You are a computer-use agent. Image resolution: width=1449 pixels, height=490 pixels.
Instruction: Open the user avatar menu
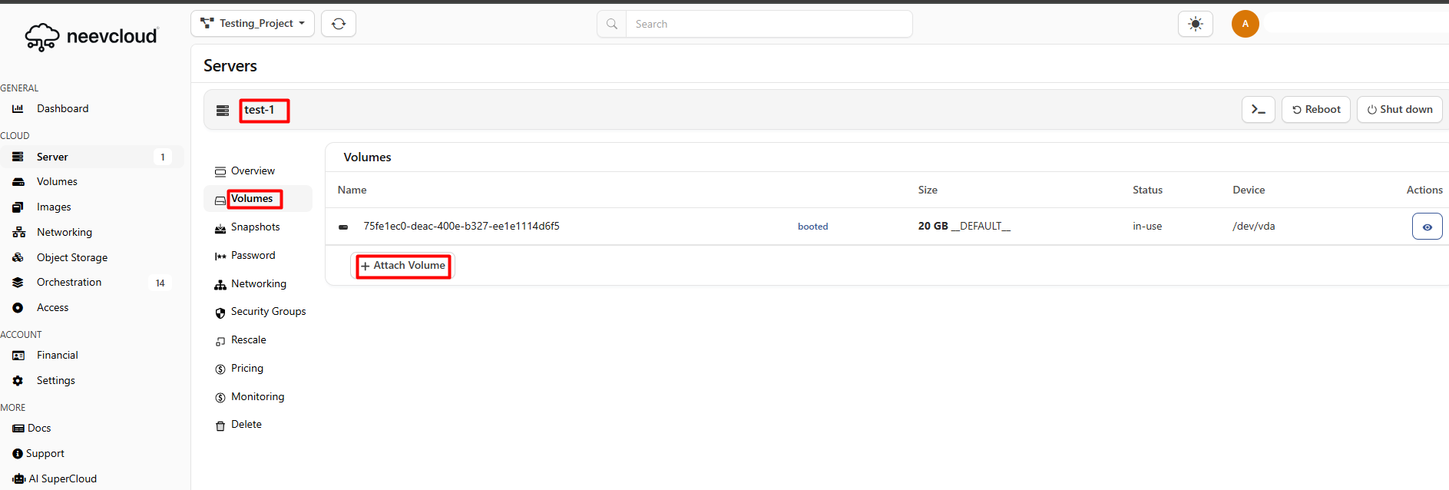[1245, 24]
